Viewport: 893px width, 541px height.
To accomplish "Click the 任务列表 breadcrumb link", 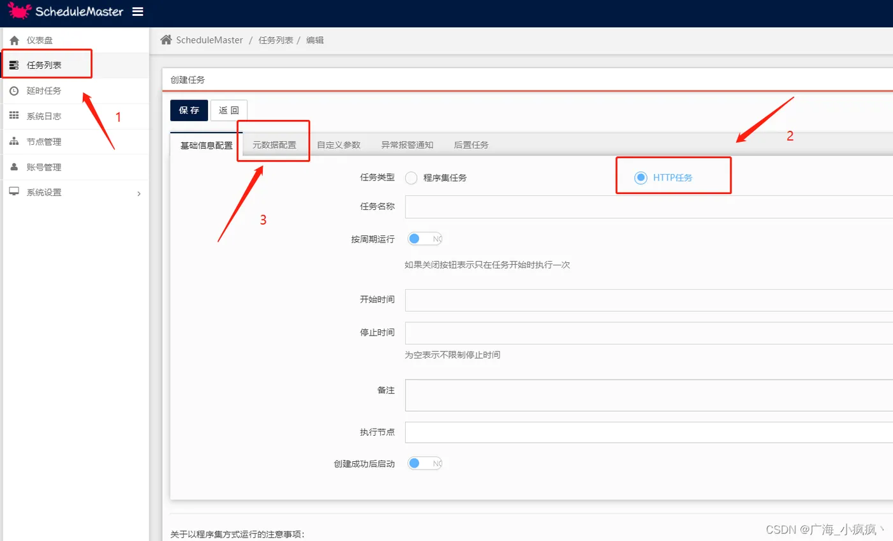I will [276, 40].
